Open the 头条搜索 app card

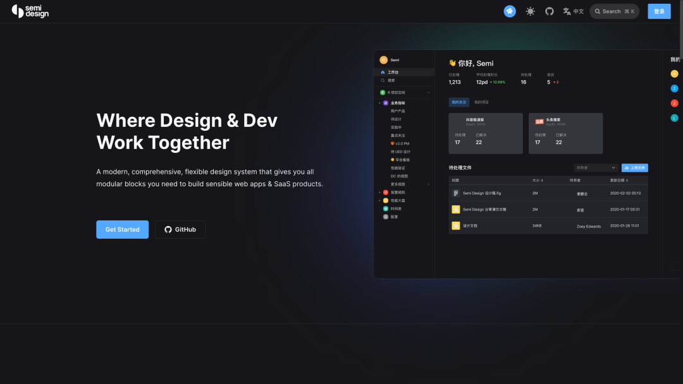coord(565,133)
